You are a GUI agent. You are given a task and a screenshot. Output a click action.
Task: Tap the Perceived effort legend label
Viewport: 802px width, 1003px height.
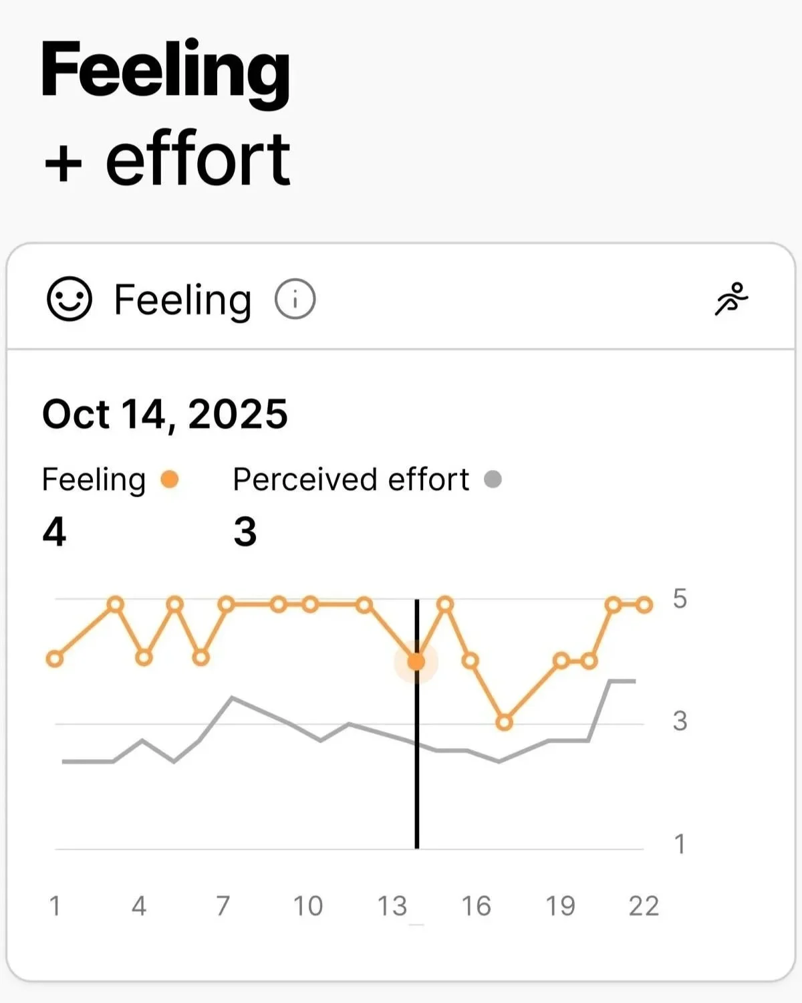click(x=351, y=479)
